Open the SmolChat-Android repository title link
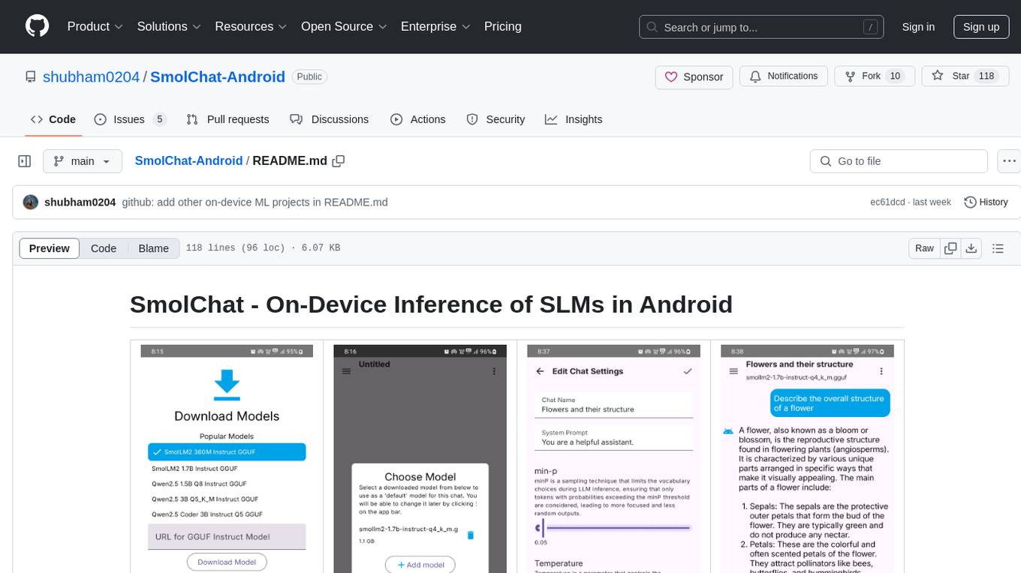 coord(218,76)
